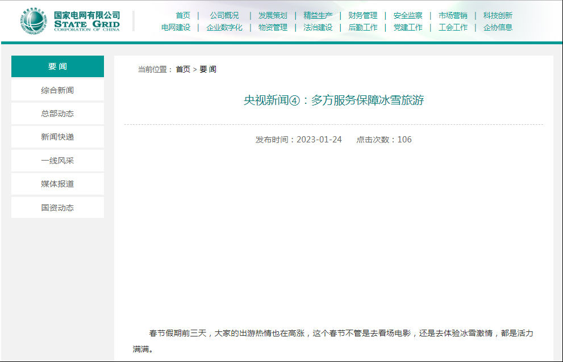Select the 要闻 sidebar header tab
Viewport: 563px width, 362px height.
pos(57,66)
